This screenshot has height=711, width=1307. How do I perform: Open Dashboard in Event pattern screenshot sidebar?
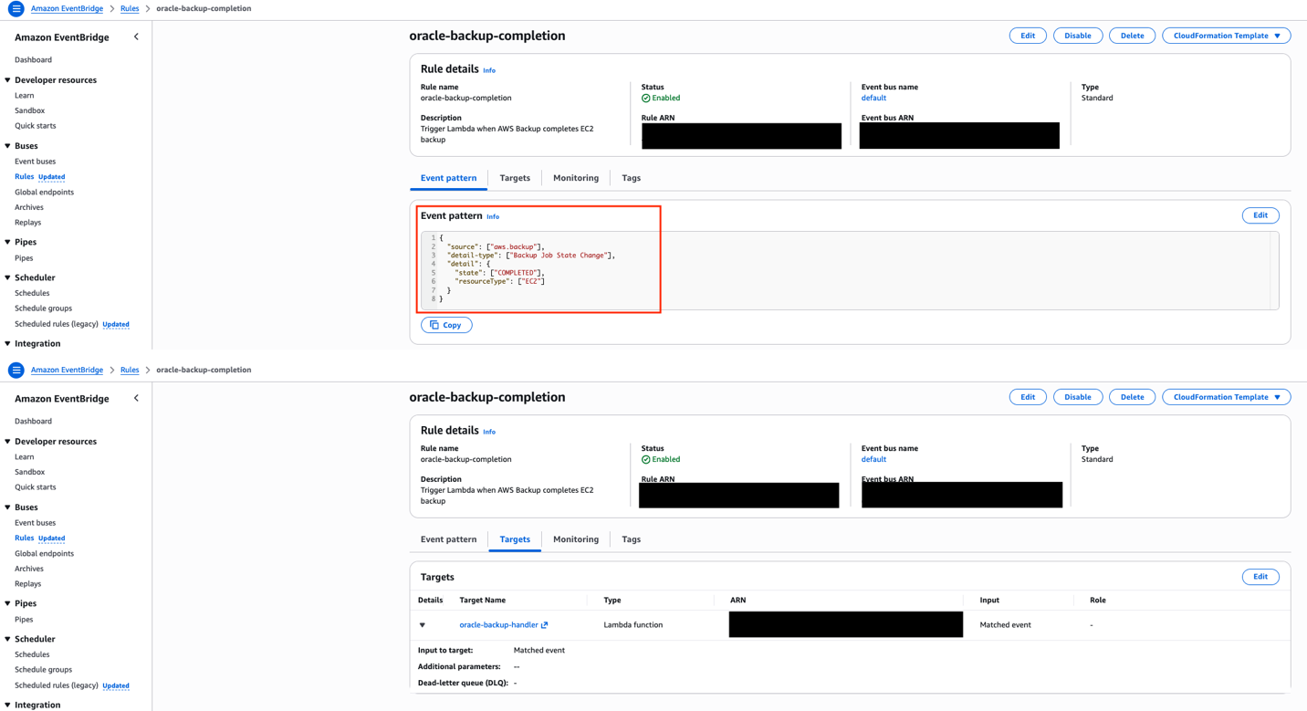[x=33, y=60]
